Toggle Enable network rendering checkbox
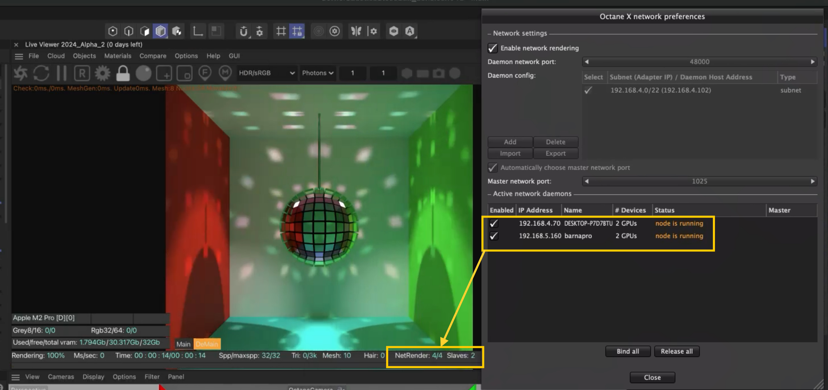The height and width of the screenshot is (390, 828). [x=493, y=48]
